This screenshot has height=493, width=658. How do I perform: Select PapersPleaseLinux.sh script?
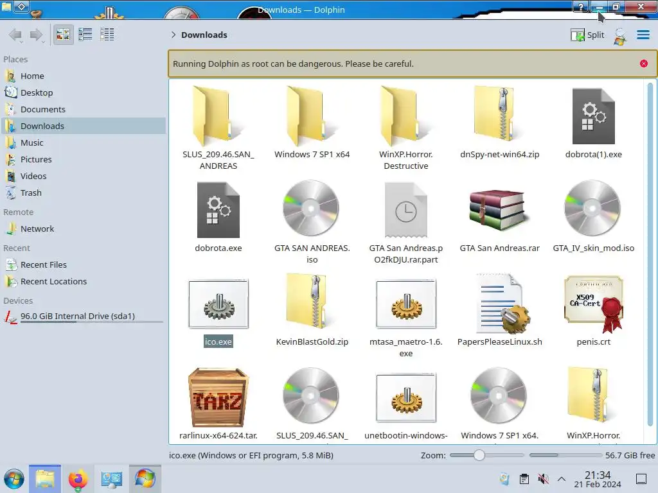(x=499, y=310)
